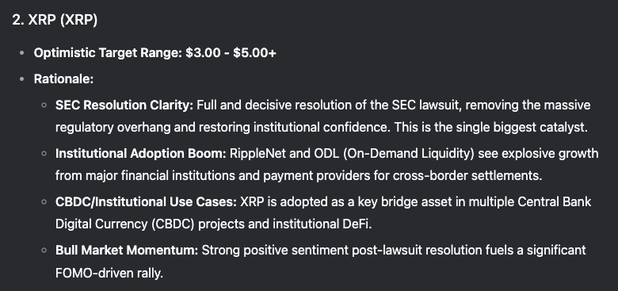Click 'Bull Market Momentum:' bold text
Image resolution: width=618 pixels, height=291 pixels.
[x=127, y=250]
